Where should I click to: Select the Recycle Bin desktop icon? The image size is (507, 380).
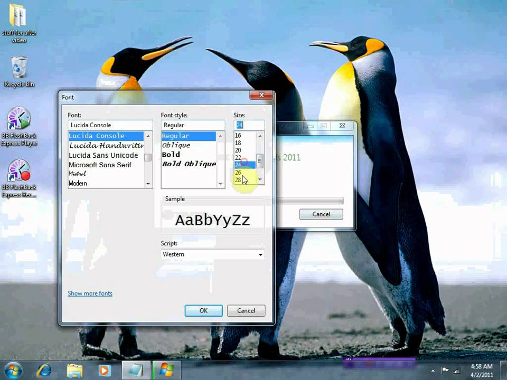point(19,72)
